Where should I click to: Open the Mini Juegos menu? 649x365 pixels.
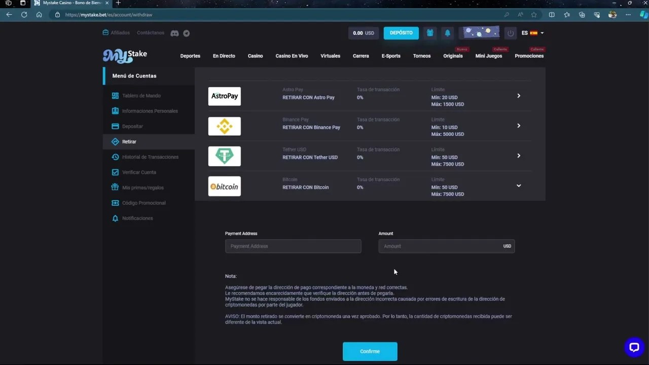tap(489, 56)
